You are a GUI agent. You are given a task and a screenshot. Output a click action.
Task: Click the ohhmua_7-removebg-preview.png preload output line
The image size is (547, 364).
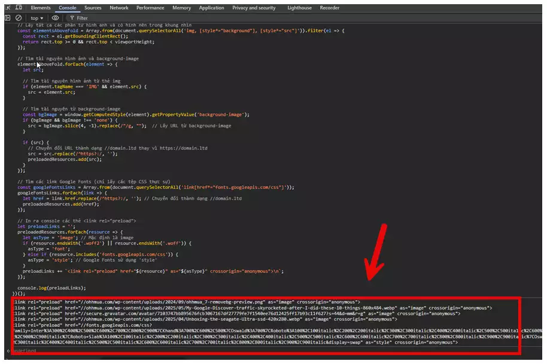pos(187,302)
